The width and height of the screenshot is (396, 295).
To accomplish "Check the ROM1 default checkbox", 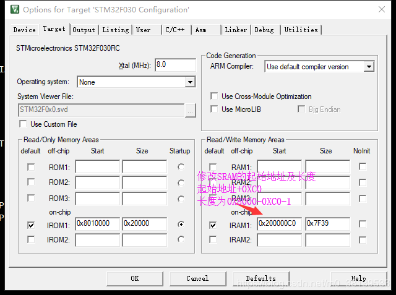I will 31,167.
